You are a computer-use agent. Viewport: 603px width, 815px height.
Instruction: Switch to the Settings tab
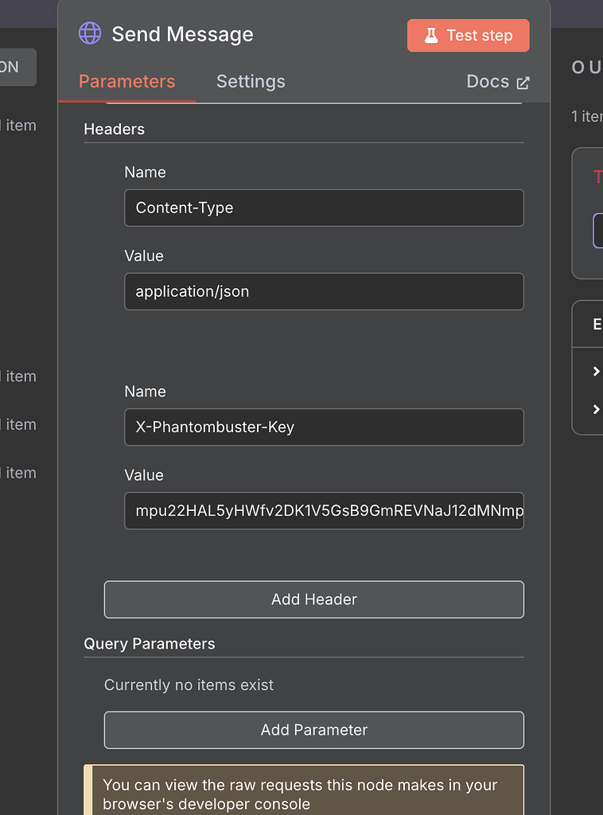[x=251, y=81]
